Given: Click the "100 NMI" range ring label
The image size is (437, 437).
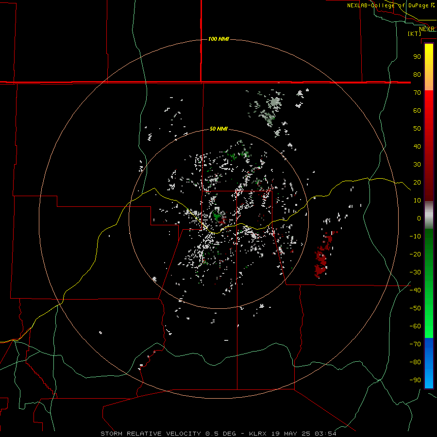Looking at the screenshot, I should [x=218, y=39].
